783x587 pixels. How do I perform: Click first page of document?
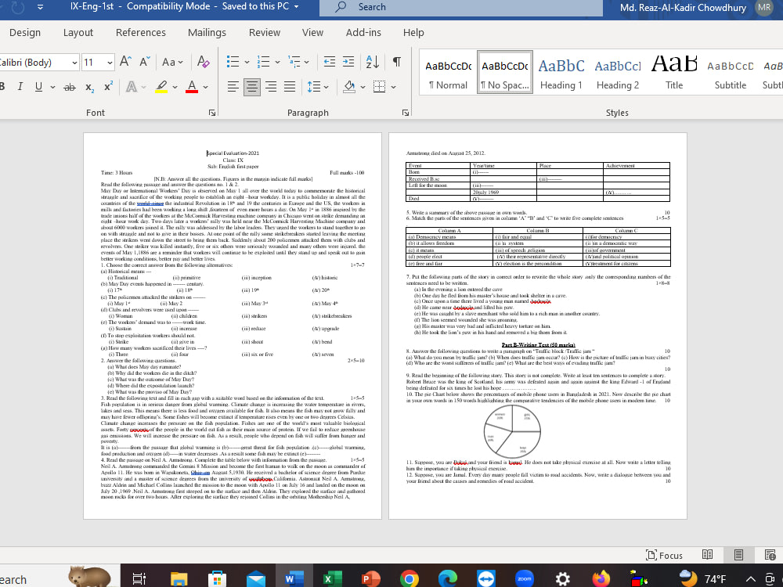pyautogui.click(x=233, y=326)
